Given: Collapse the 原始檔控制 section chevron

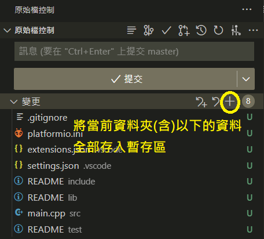Looking at the screenshot, I should pos(7,30).
